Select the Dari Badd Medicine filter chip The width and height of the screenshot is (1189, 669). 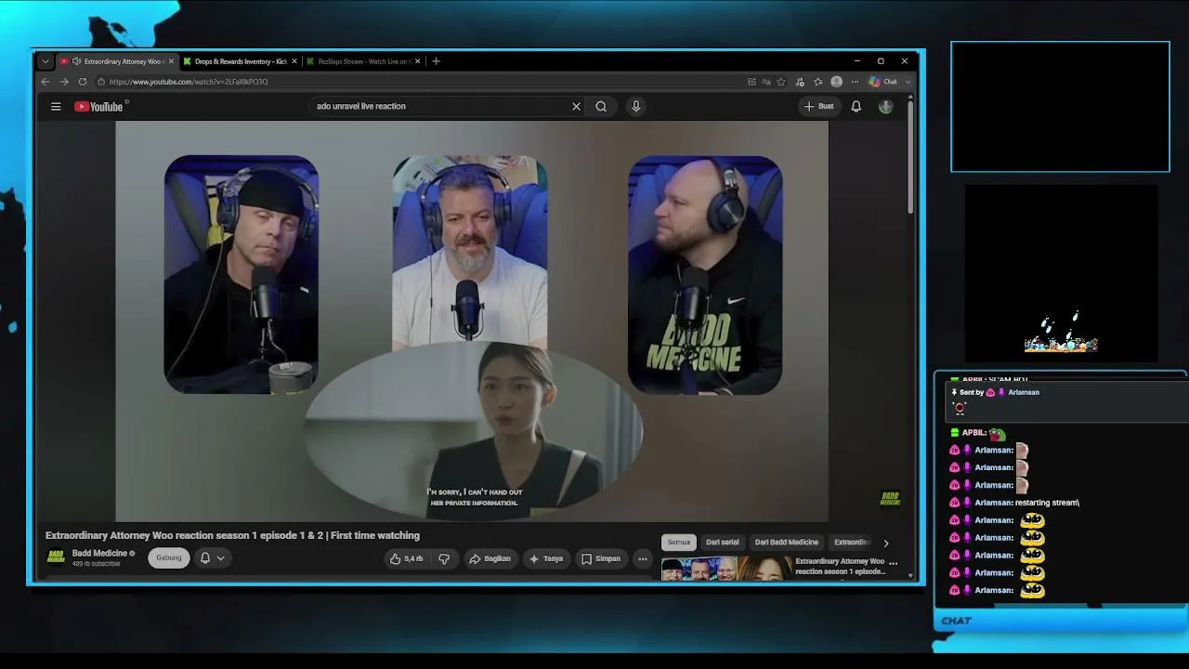click(x=787, y=543)
